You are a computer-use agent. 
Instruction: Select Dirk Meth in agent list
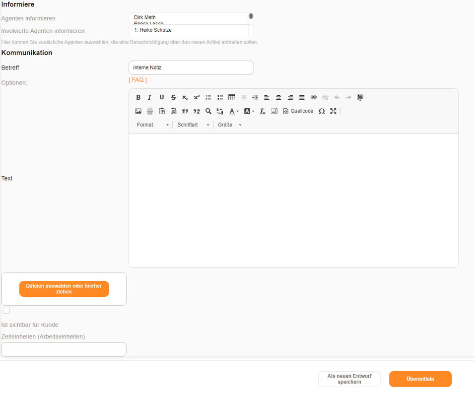(145, 17)
